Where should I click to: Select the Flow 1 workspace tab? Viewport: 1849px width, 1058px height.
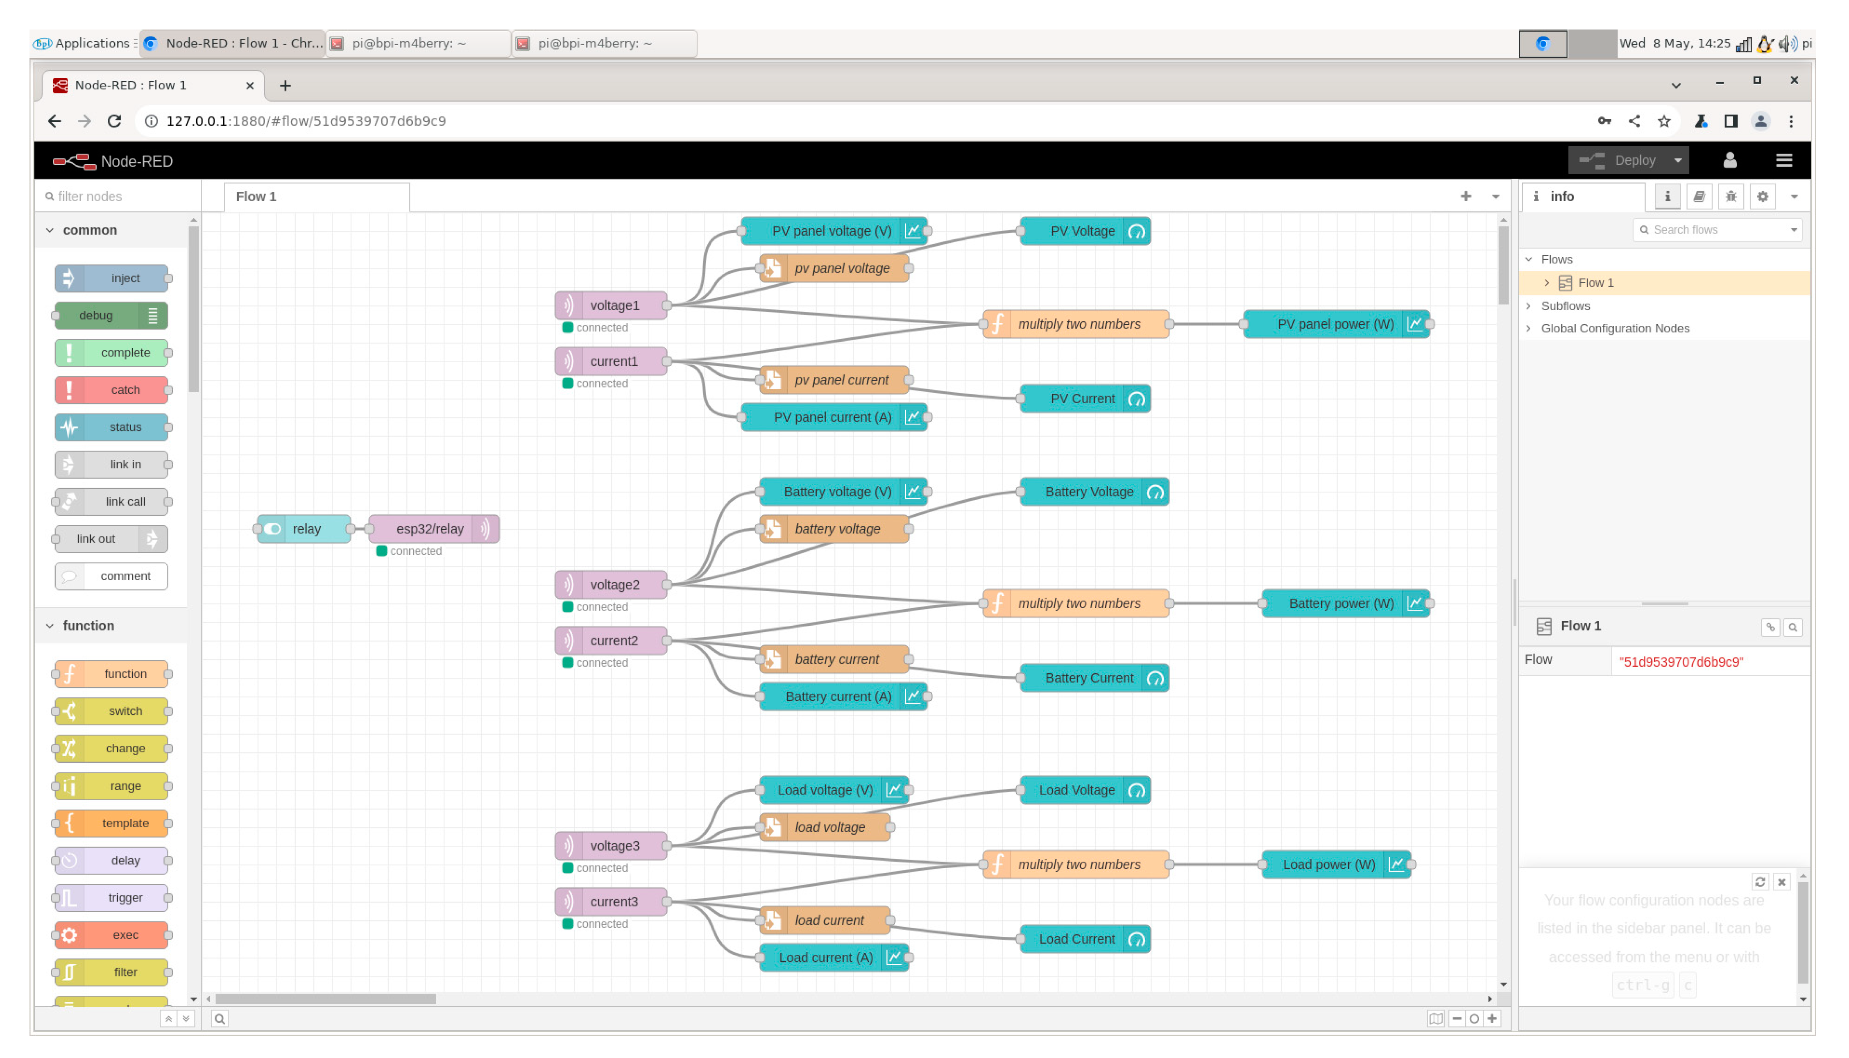256,196
